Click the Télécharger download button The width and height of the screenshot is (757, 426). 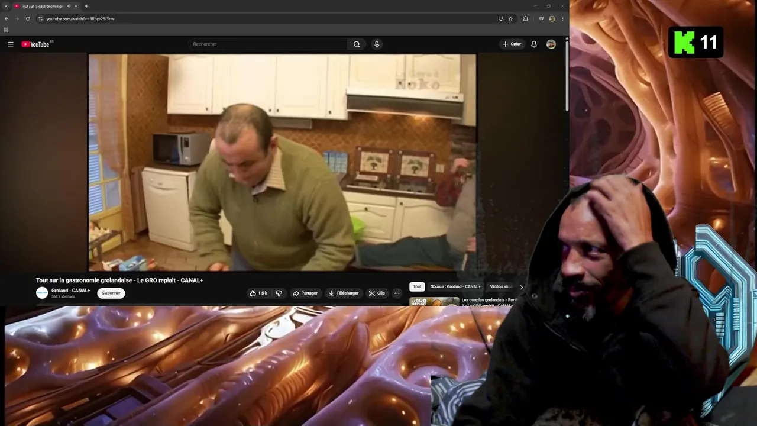click(x=344, y=293)
